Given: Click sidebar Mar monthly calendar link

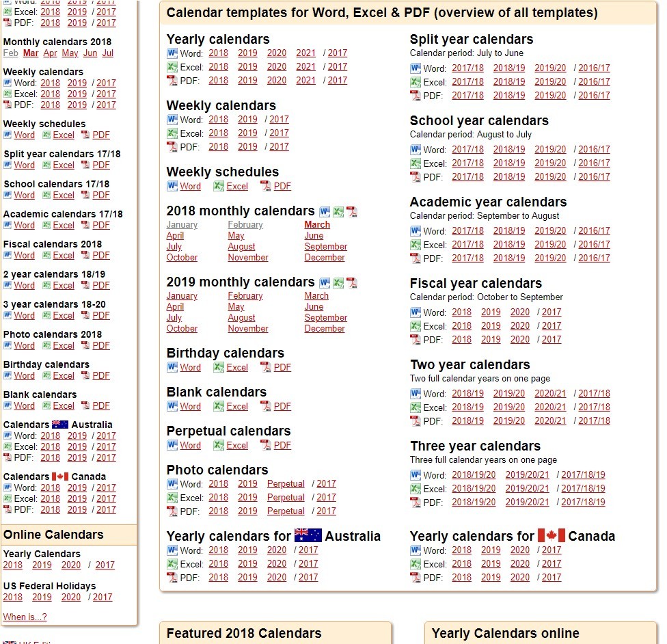Looking at the screenshot, I should [x=31, y=53].
